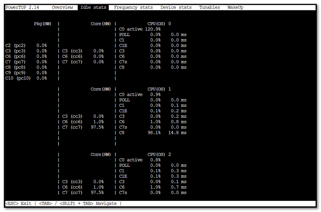The width and height of the screenshot is (321, 212).
Task: Click the C1 row with 0.1 ms
Action: pyautogui.click(x=153, y=106)
